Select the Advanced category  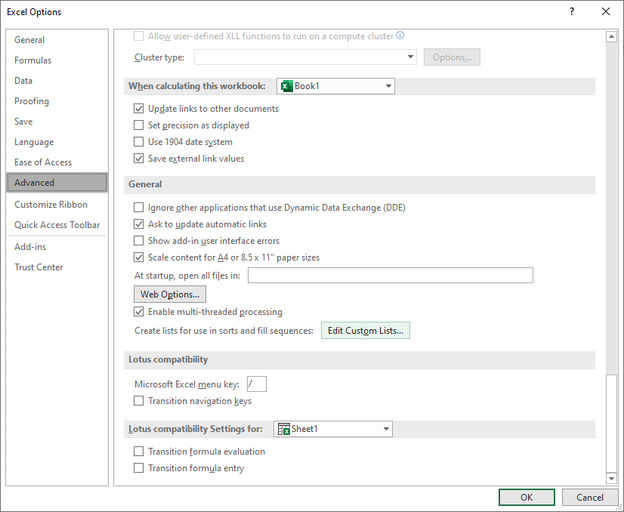coord(57,183)
